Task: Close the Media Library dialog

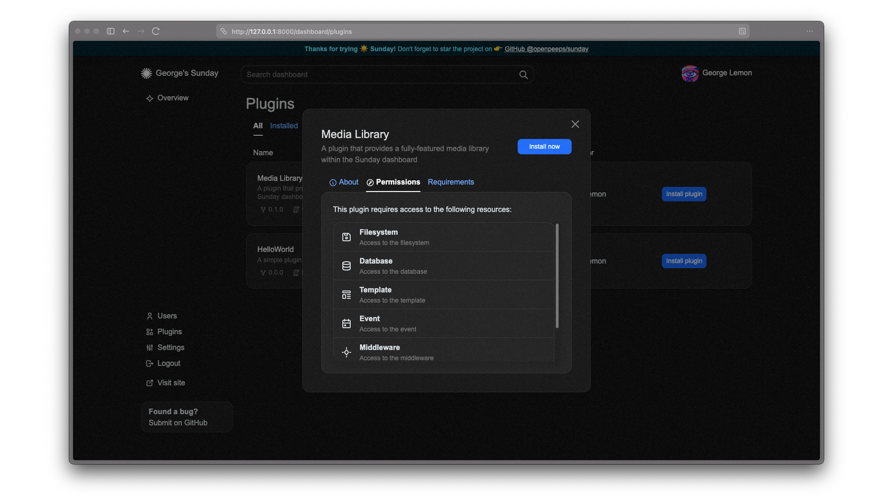Action: (x=575, y=124)
